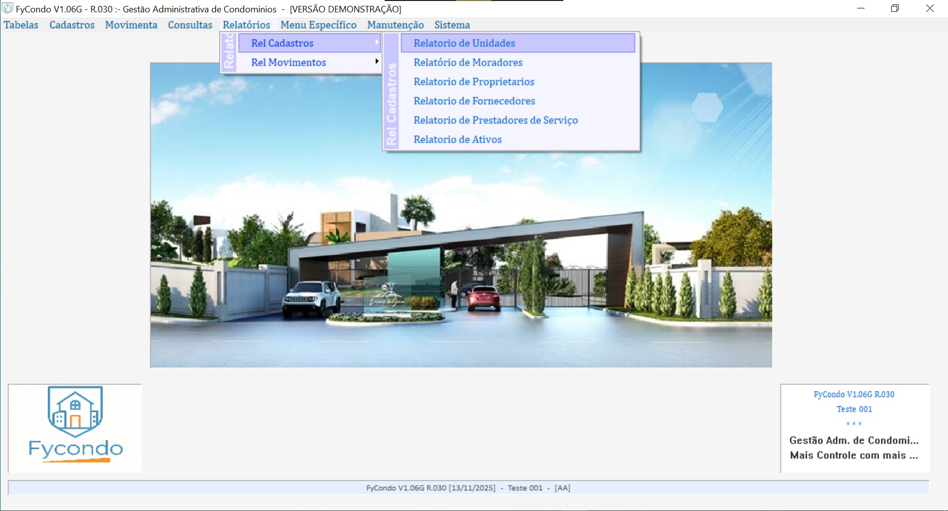Expand the Rel Cadastros submenu arrow

pyautogui.click(x=377, y=43)
